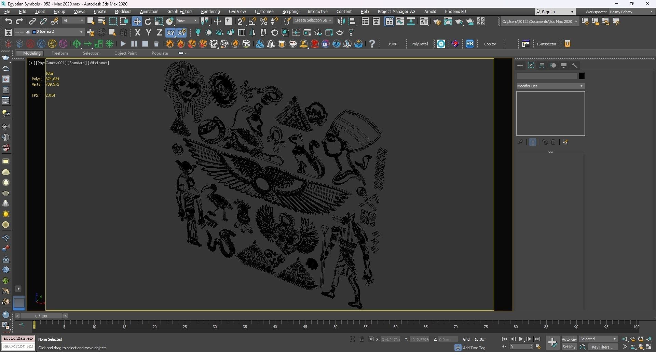The height and width of the screenshot is (355, 656).
Task: Toggle Y axis constraint
Action: [148, 33]
